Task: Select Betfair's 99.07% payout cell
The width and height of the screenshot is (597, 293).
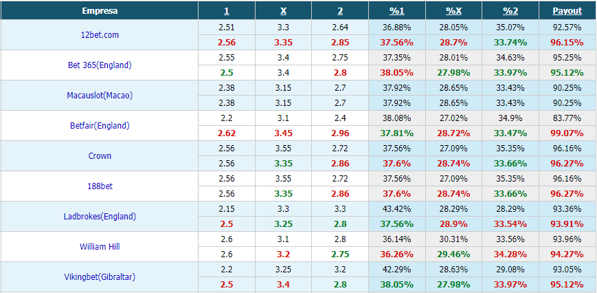Action: click(x=567, y=133)
